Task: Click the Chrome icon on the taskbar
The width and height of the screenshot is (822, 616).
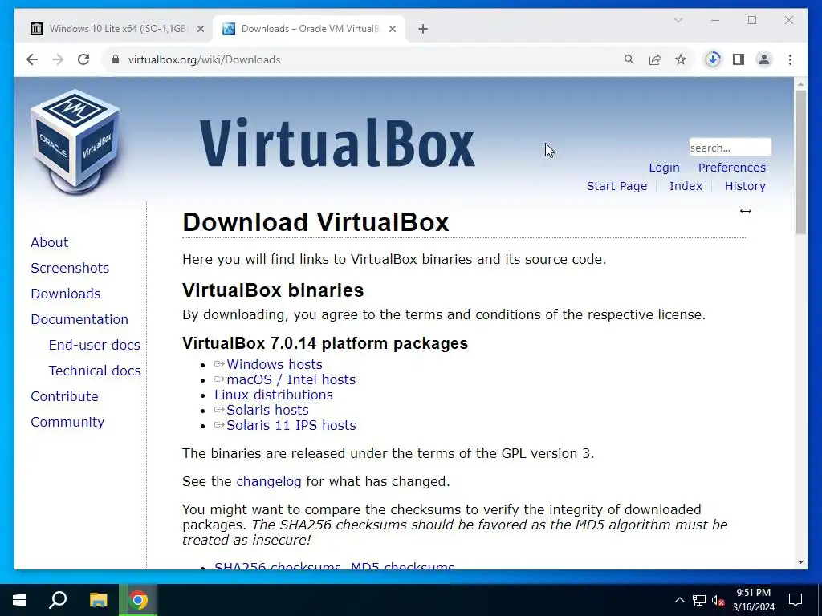Action: (138, 600)
